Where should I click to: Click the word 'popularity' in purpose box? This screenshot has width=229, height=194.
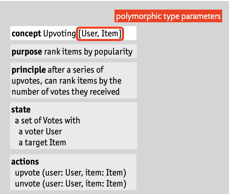click(113, 52)
